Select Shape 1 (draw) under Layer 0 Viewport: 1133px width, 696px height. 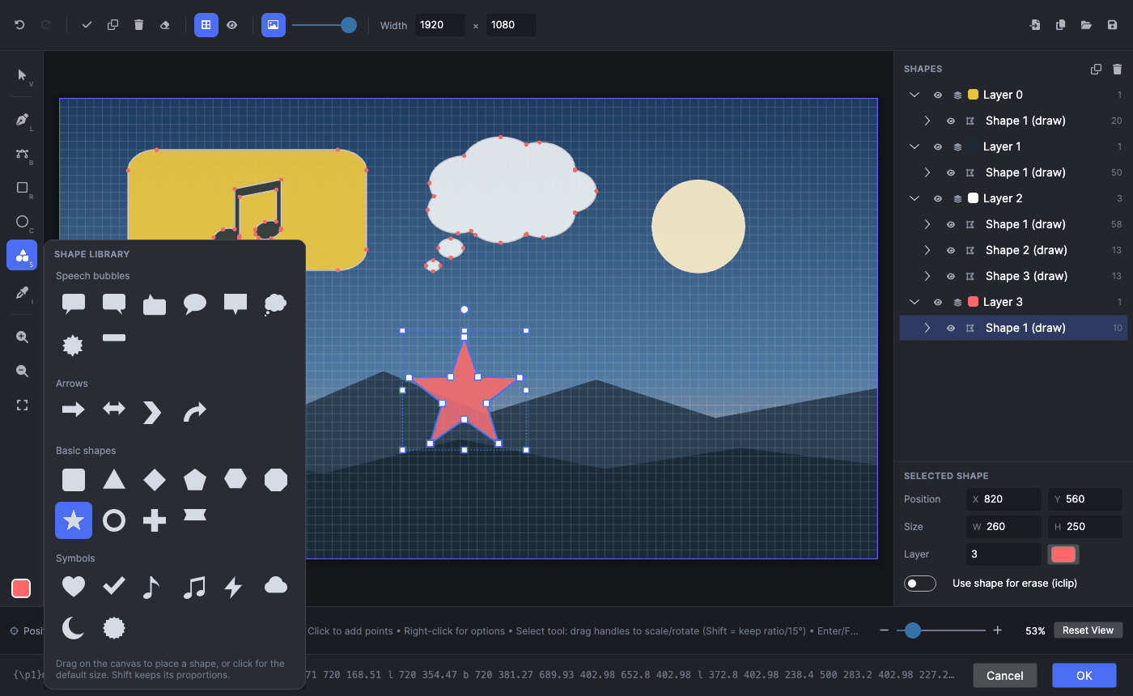pyautogui.click(x=1025, y=121)
